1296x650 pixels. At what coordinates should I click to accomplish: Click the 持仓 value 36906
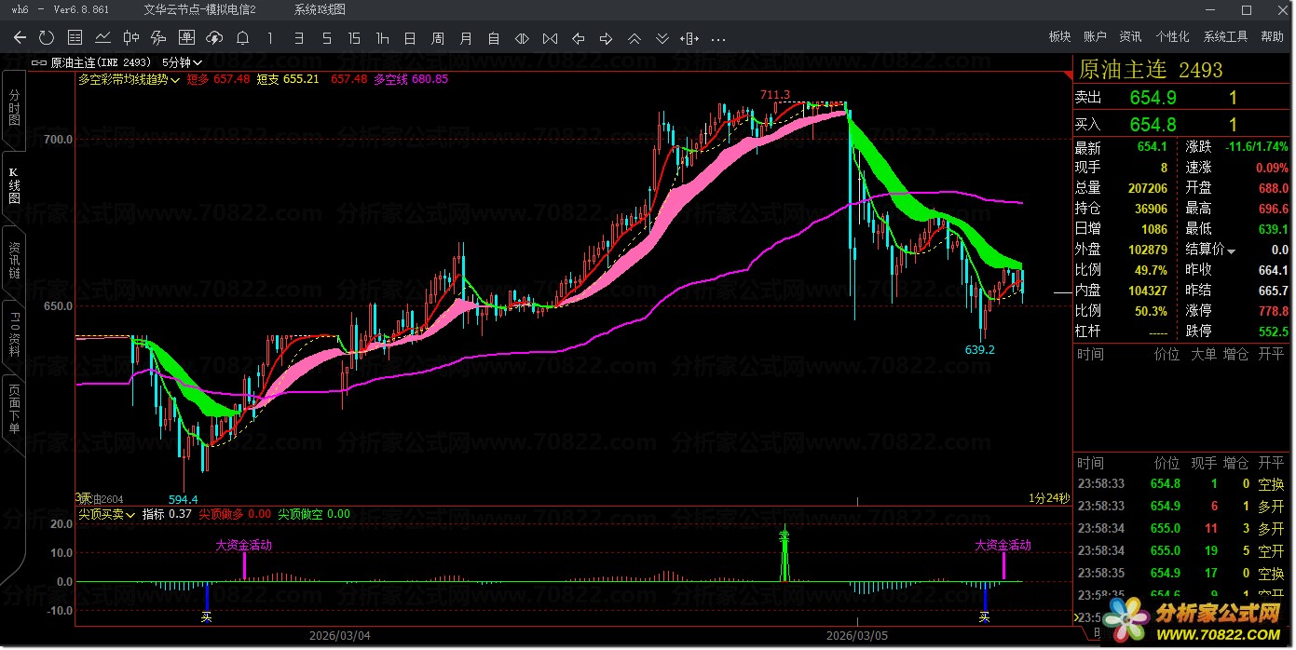(x=1150, y=210)
